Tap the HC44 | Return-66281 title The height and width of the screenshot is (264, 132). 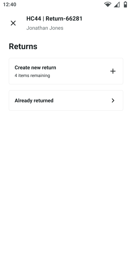tap(54, 19)
